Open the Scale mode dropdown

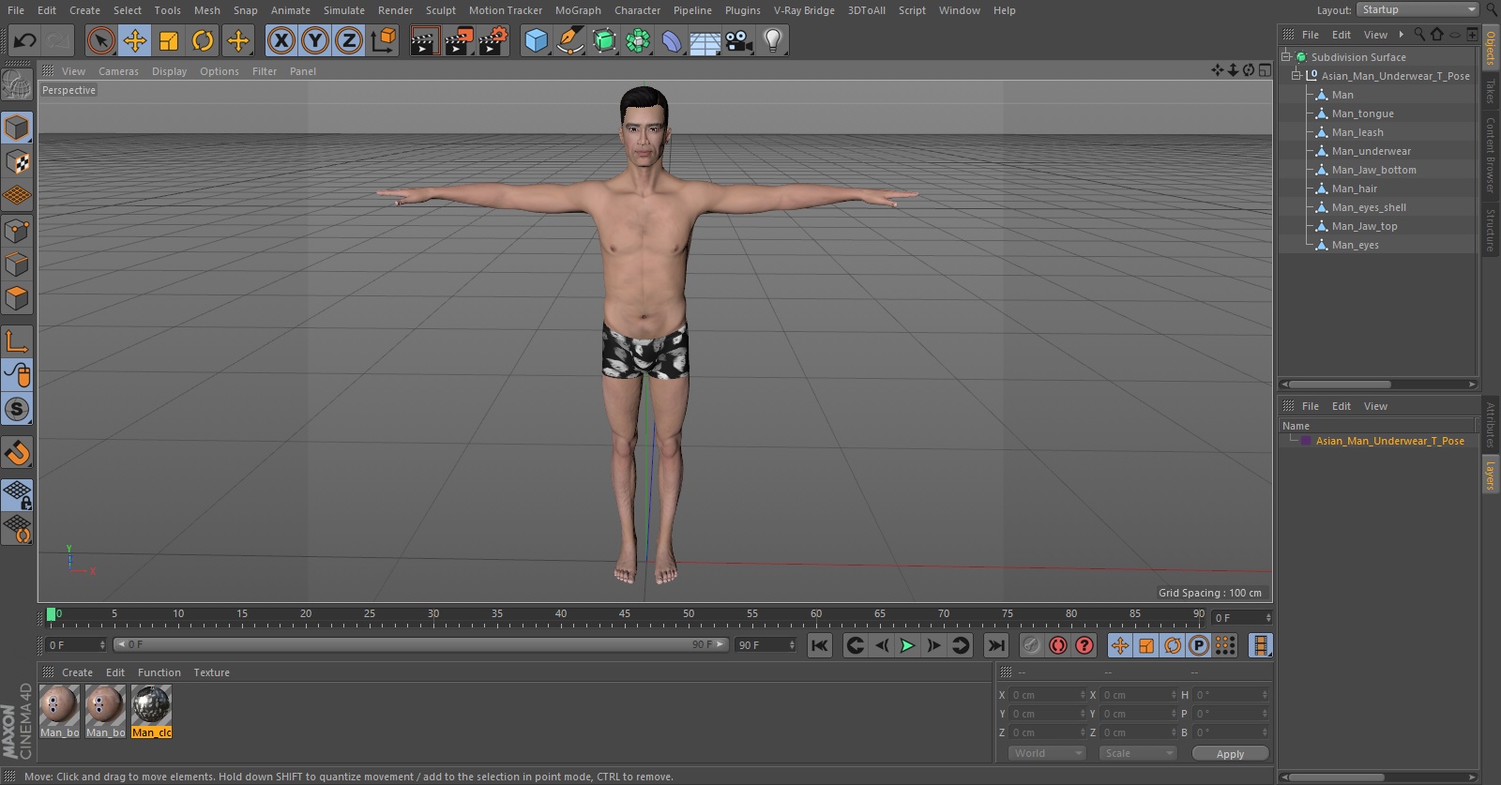pos(1138,753)
